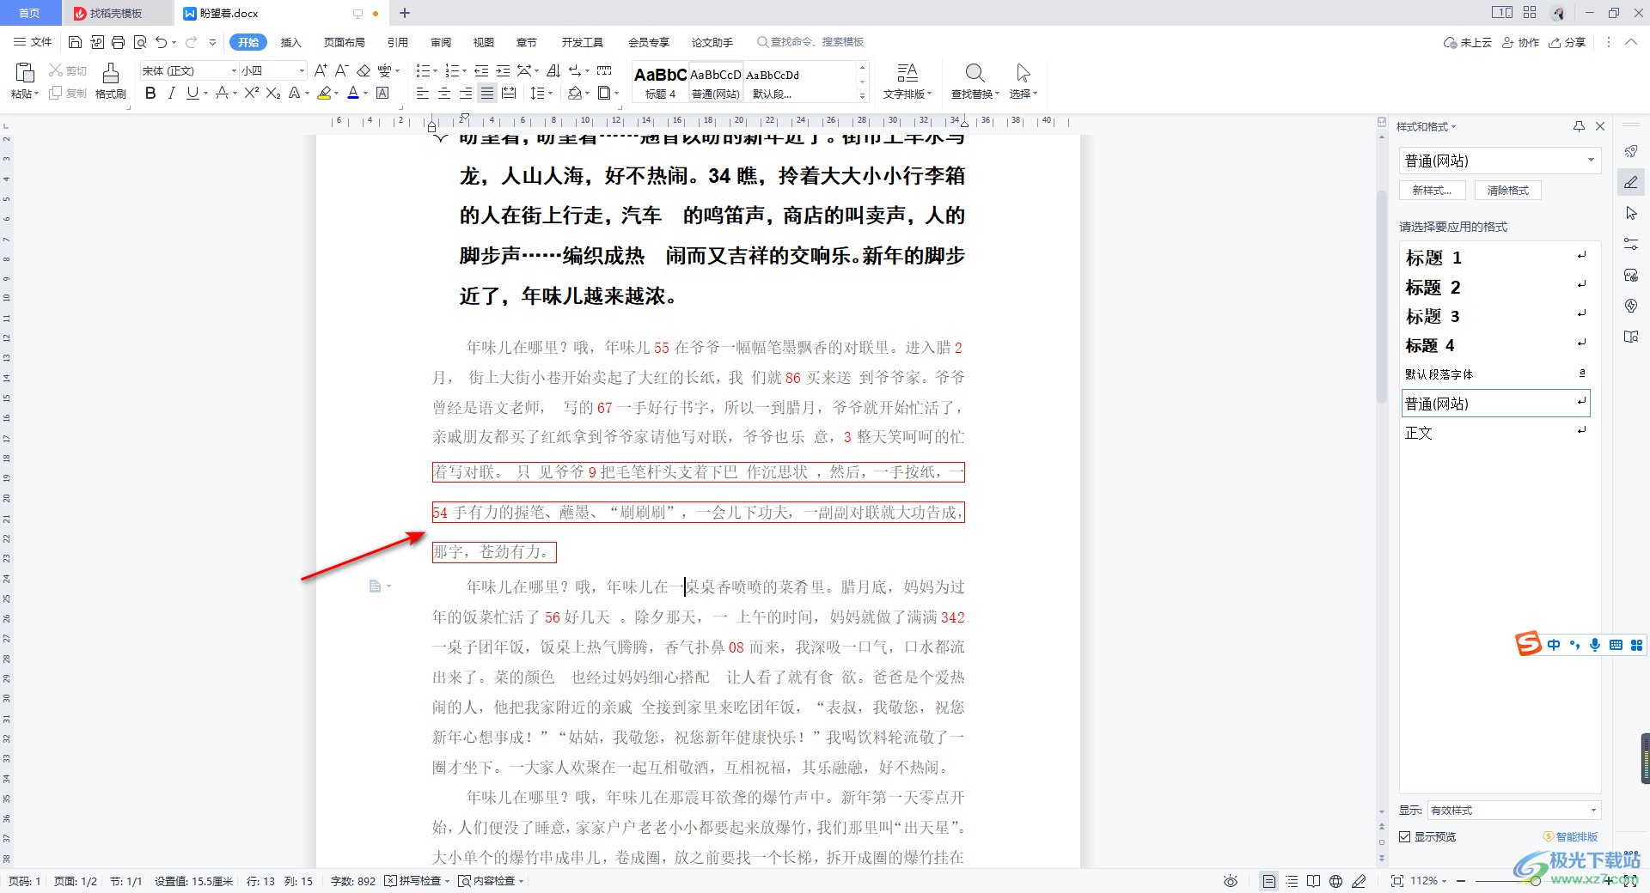Open the font size dropdown 小四
This screenshot has height=893, width=1650.
point(302,70)
